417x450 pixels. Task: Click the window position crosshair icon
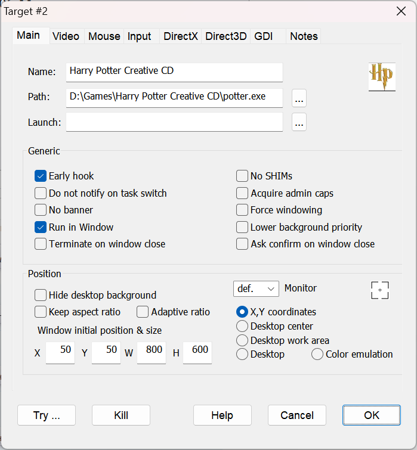click(379, 290)
